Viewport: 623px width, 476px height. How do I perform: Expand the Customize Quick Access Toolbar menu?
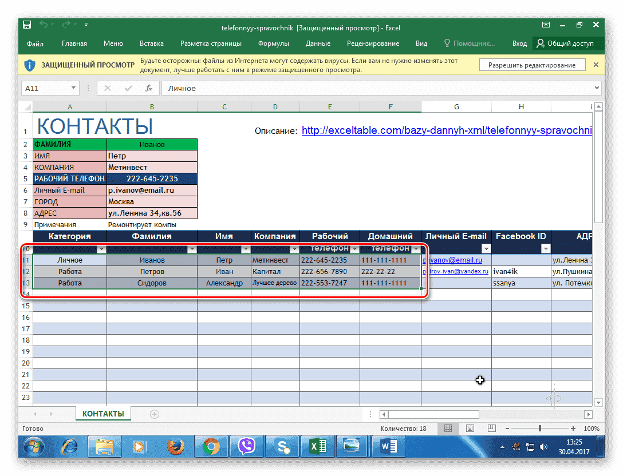pyautogui.click(x=86, y=24)
